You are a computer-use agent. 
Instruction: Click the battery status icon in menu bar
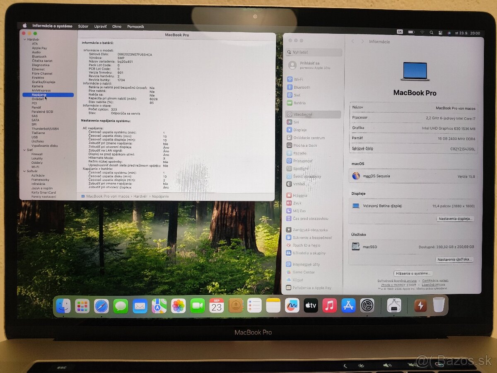[x=411, y=32]
